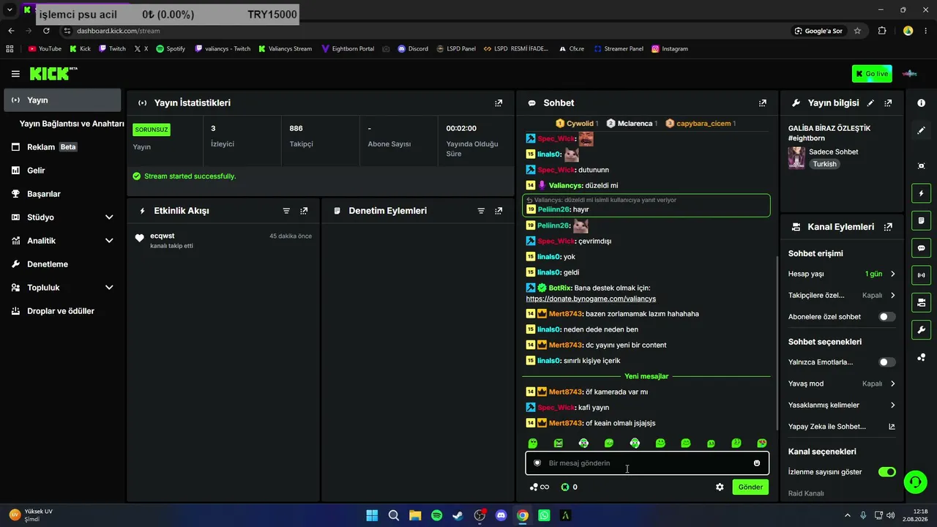
Task: Open Yasaklanmış kelimeler chevron
Action: pyautogui.click(x=892, y=405)
